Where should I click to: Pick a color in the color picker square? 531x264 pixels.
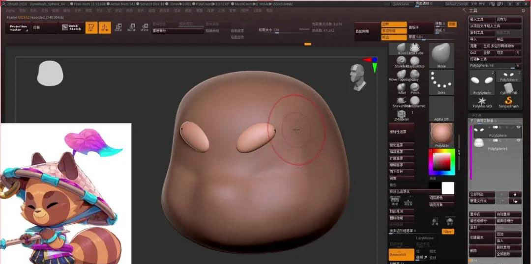tap(441, 162)
